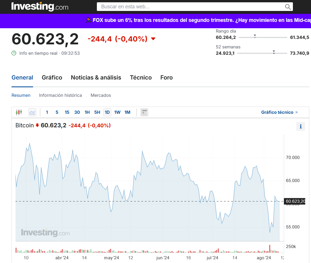Screen dimensions: 311x263
Task: Select the Mercados sub-tab
Action: [101, 95]
